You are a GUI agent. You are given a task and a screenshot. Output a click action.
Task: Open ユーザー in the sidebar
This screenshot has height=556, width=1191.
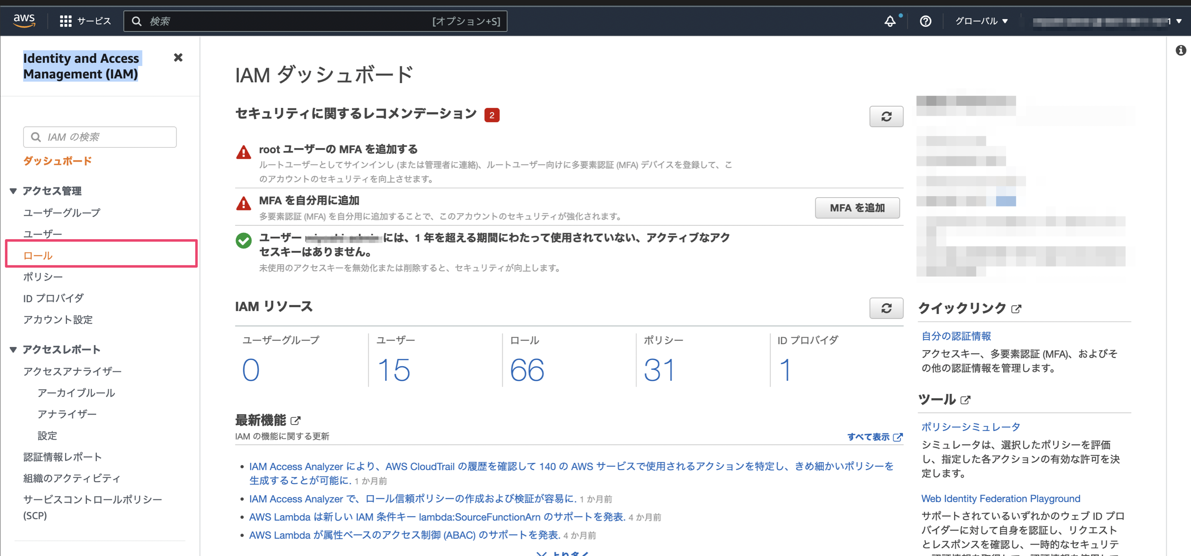[x=42, y=234]
